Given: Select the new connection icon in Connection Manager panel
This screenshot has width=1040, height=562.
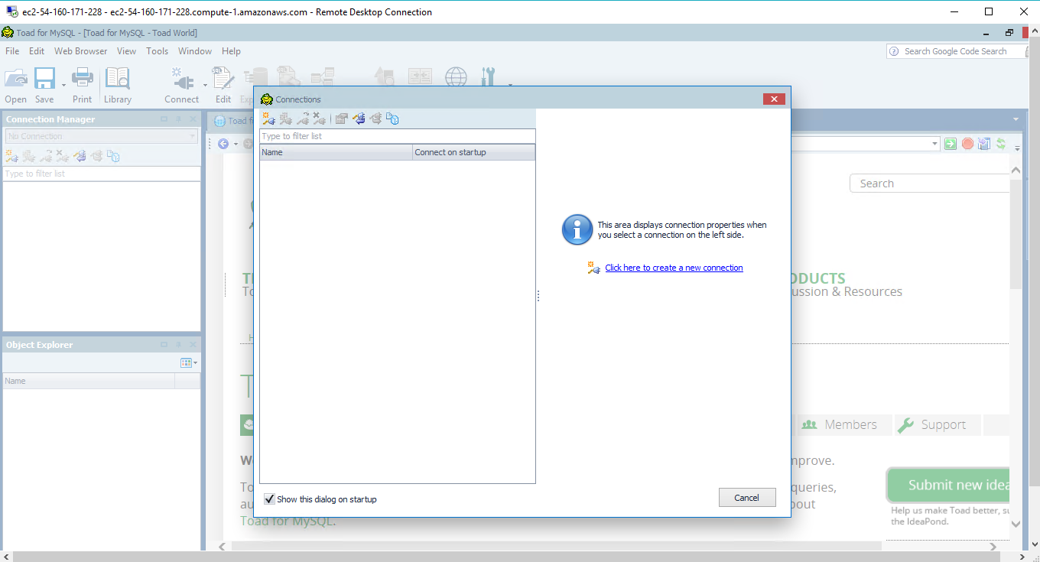Looking at the screenshot, I should (11, 155).
